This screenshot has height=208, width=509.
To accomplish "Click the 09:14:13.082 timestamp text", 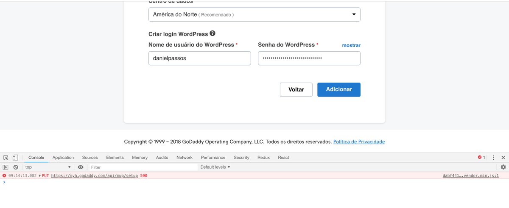I will (22, 175).
